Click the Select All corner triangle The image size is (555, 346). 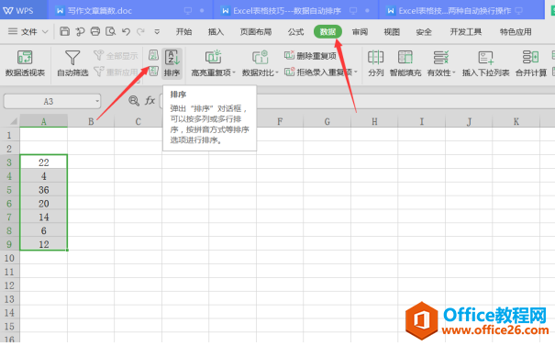(14, 121)
